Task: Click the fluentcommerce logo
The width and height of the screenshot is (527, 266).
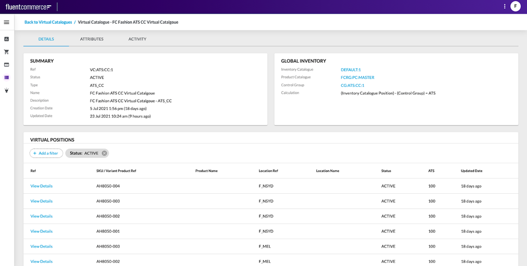Action: pos(28,7)
